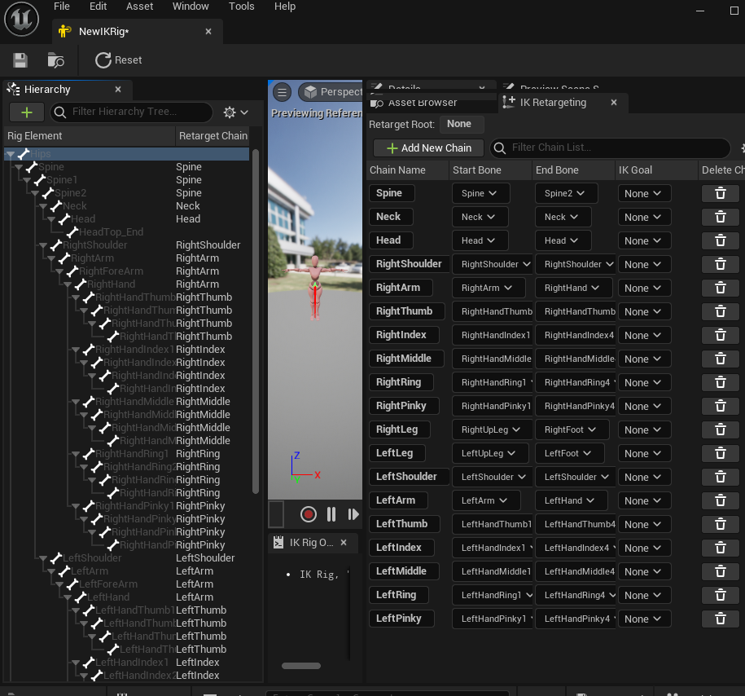Collapse RightHandPinky1 bone branch

[76, 506]
